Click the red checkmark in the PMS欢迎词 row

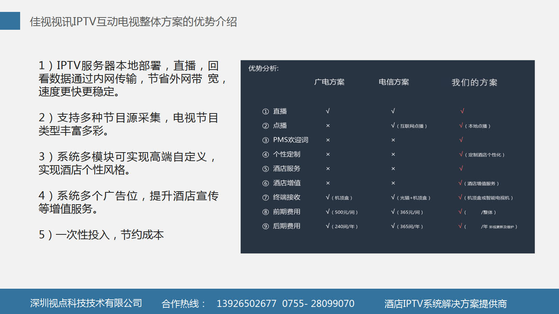click(461, 140)
